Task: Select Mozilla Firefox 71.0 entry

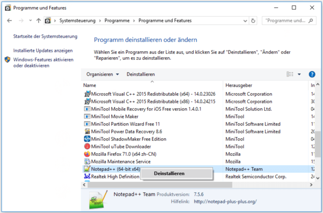Action: pos(124,154)
